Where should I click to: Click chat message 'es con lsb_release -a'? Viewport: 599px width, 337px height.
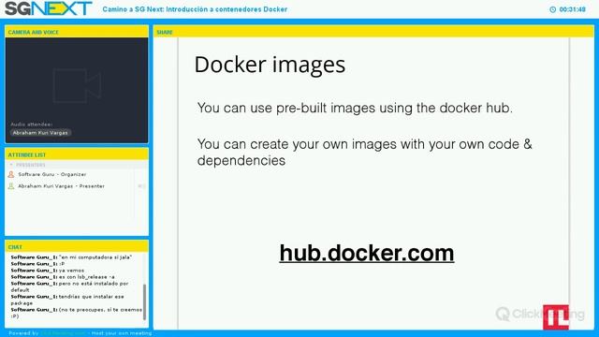click(x=63, y=277)
